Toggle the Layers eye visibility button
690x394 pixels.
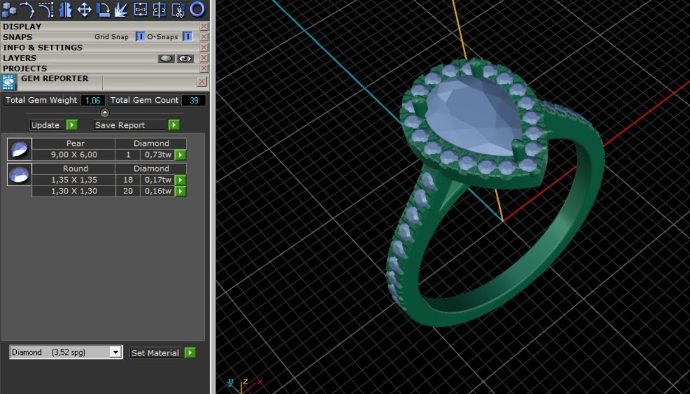185,58
